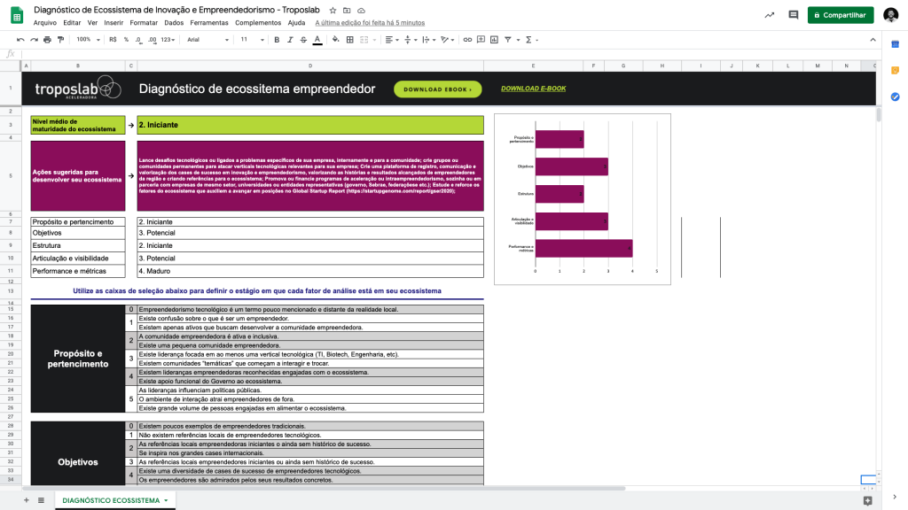This screenshot has width=908, height=510.
Task: Click the insert link icon
Action: coord(467,40)
